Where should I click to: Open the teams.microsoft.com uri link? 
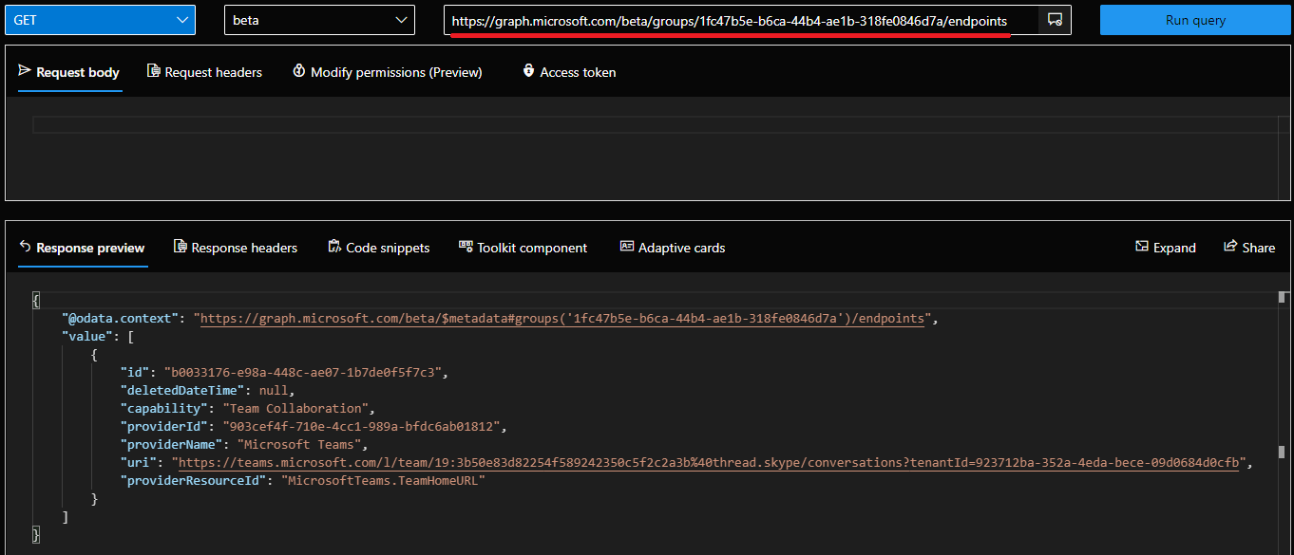(709, 463)
